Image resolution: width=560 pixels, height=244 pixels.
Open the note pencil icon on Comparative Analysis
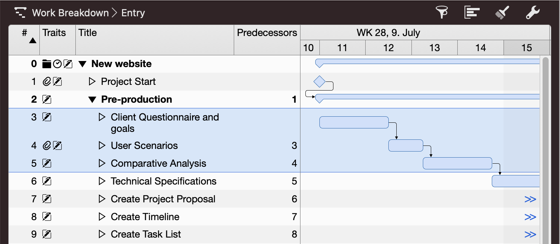point(47,163)
